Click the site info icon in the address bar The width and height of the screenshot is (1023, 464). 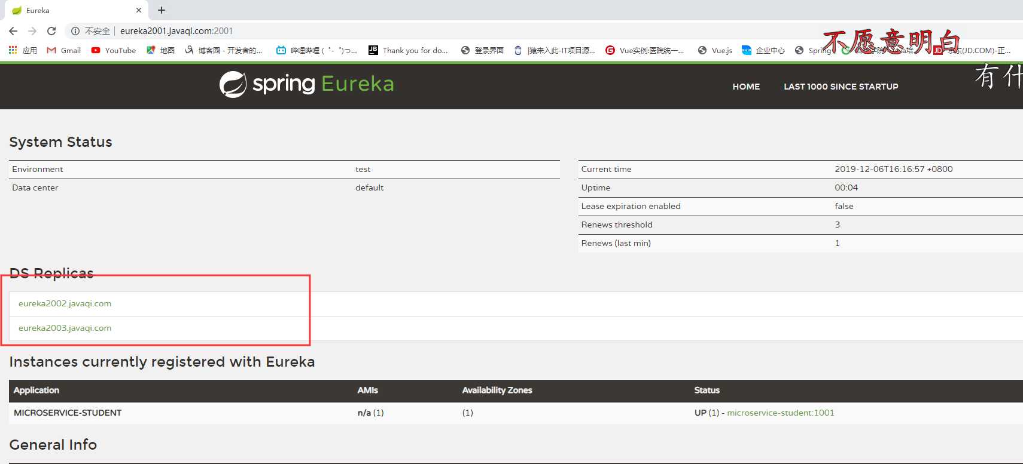[75, 31]
